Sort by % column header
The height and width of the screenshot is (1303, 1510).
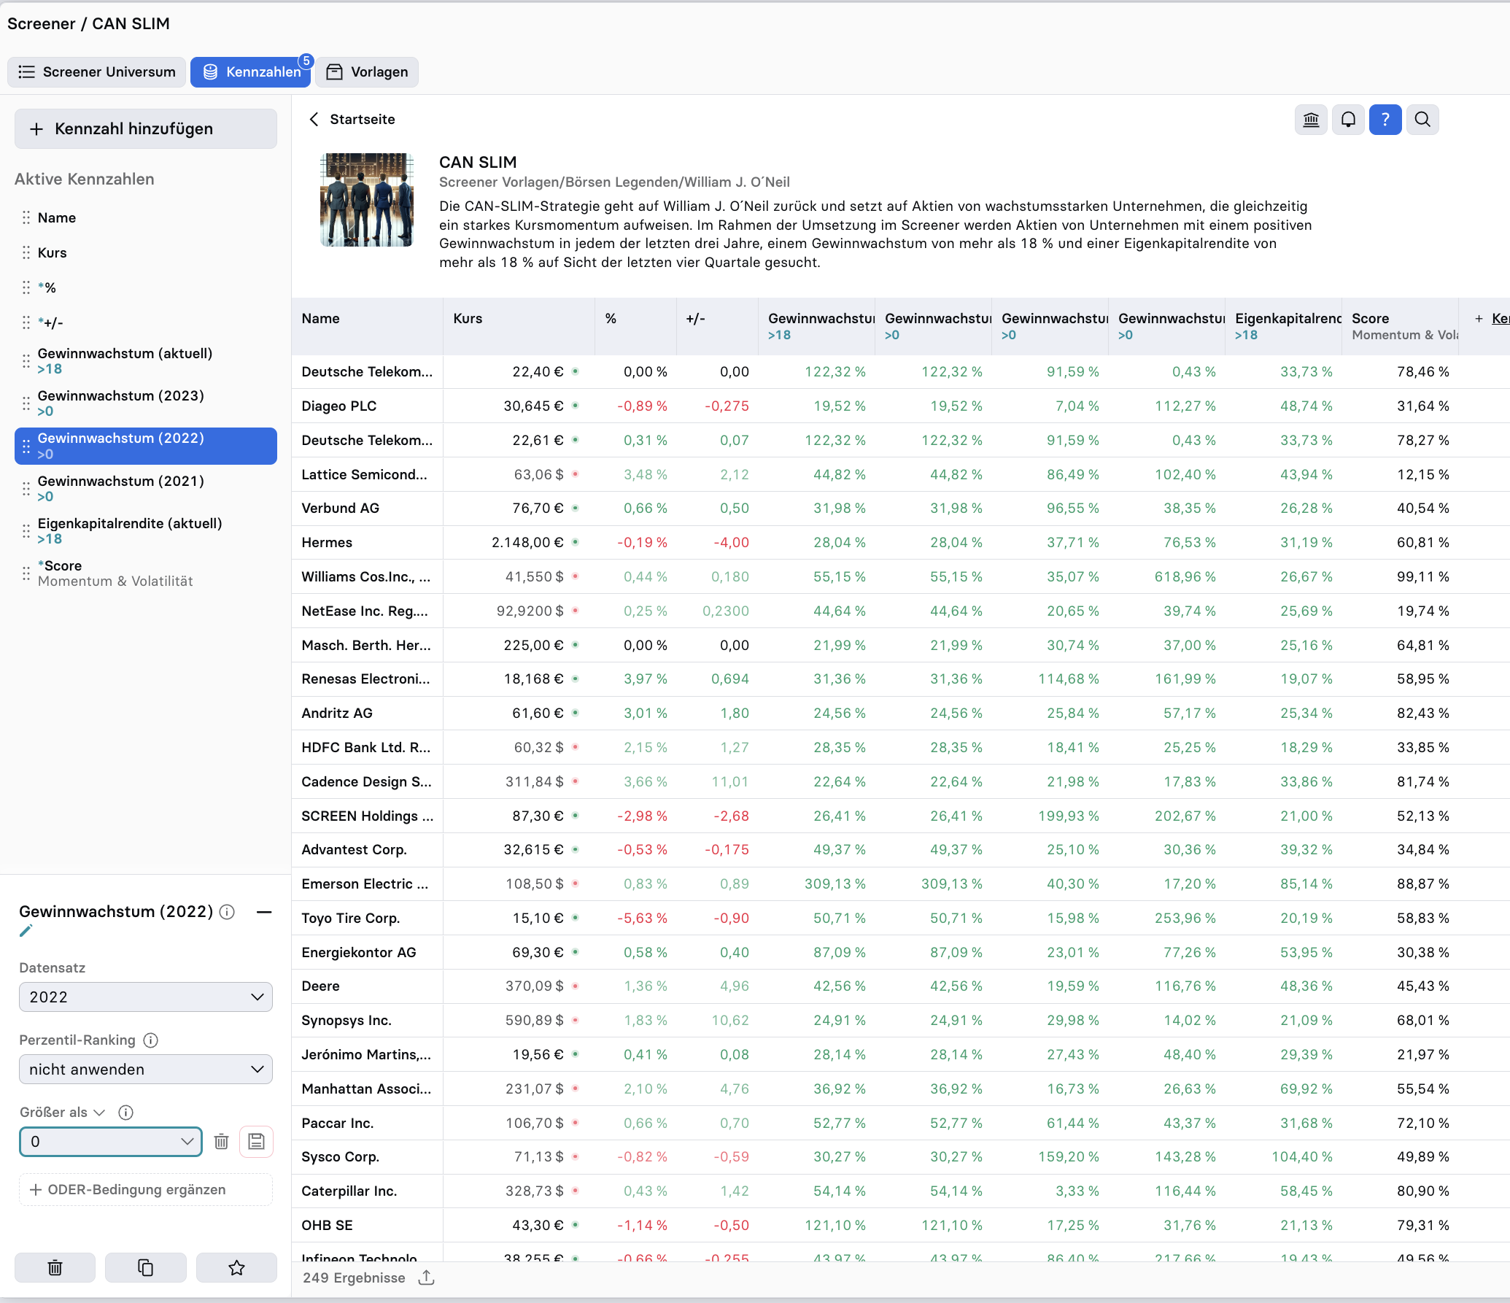(635, 327)
